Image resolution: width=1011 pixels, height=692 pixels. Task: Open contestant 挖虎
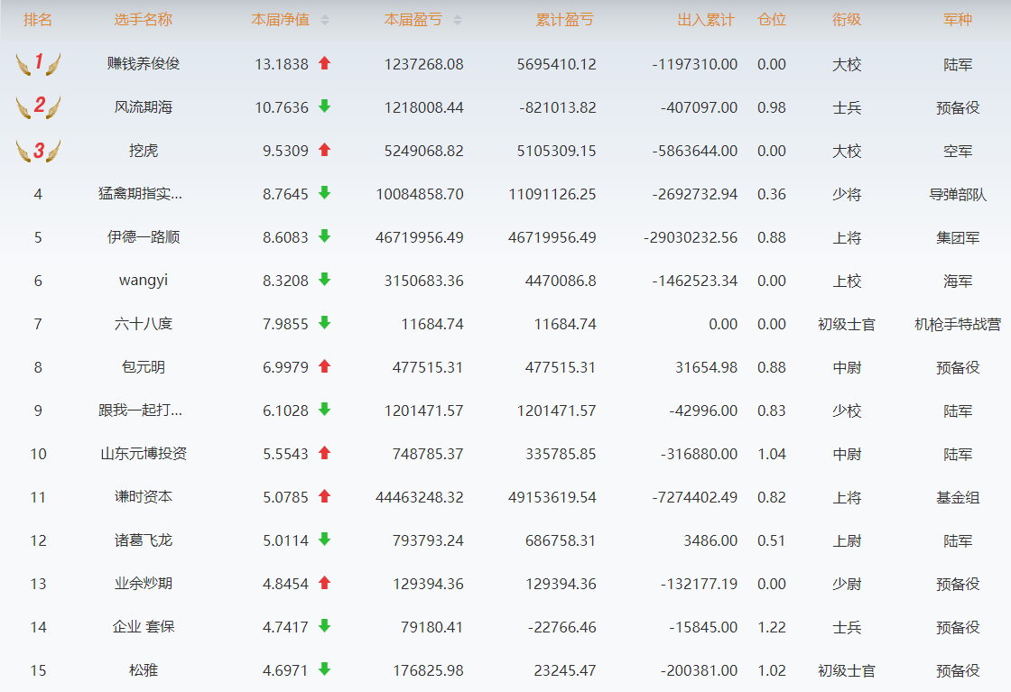pos(144,151)
